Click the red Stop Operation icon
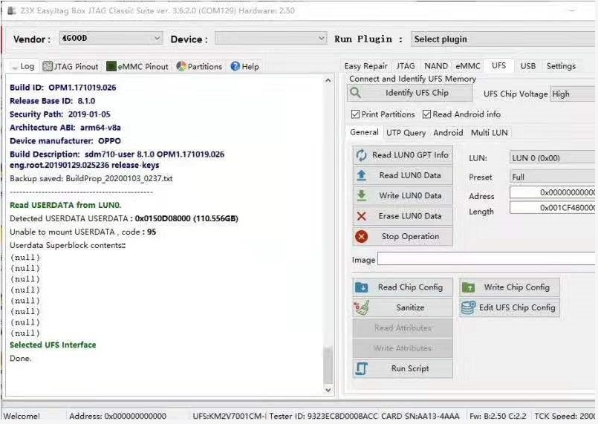 (361, 236)
